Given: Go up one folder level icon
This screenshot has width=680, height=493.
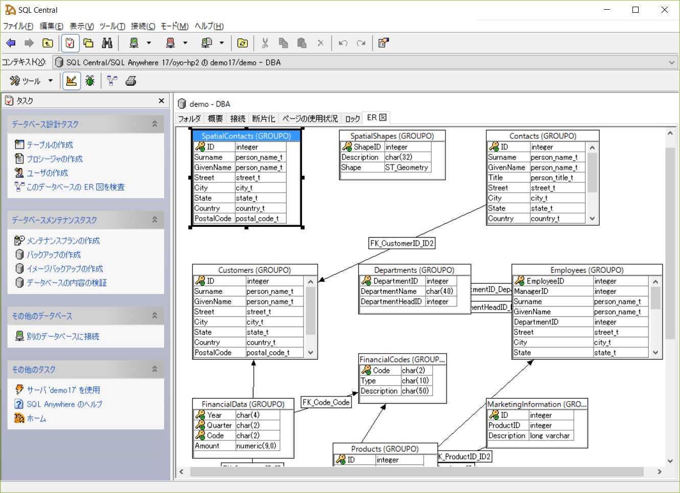Looking at the screenshot, I should [x=48, y=43].
